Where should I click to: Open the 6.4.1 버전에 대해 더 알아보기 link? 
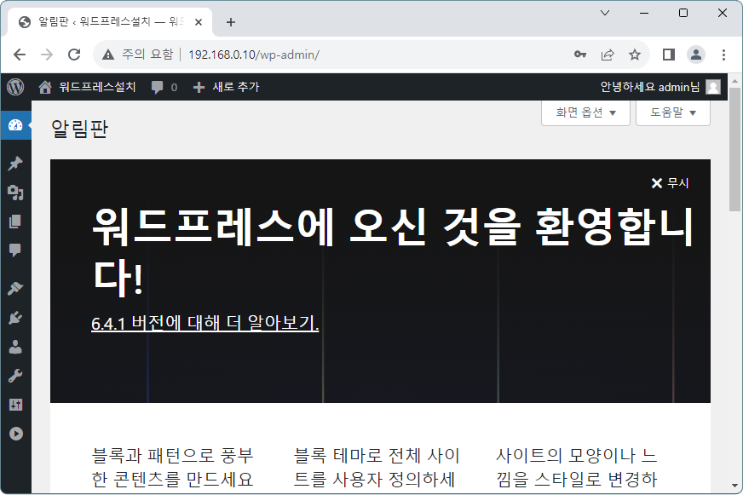click(204, 323)
